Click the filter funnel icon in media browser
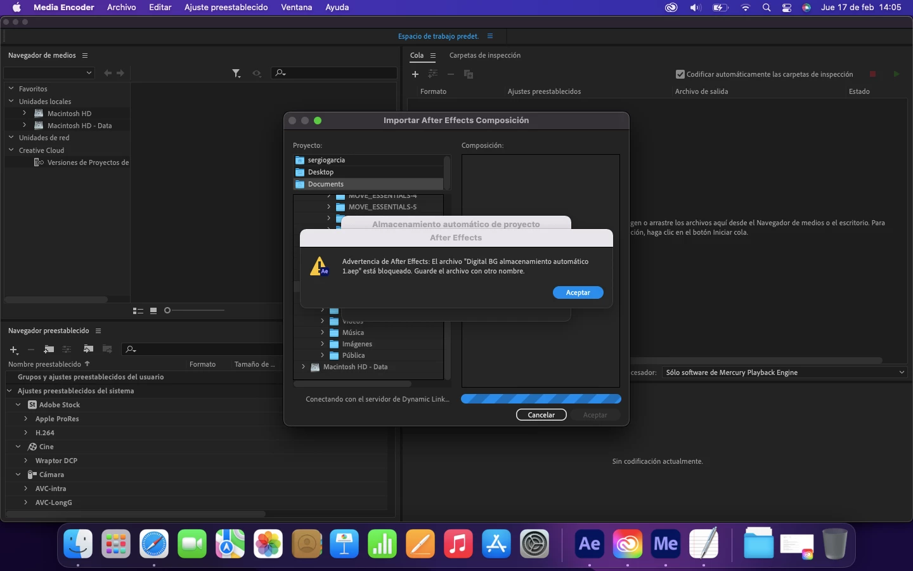The height and width of the screenshot is (571, 913). pos(236,74)
